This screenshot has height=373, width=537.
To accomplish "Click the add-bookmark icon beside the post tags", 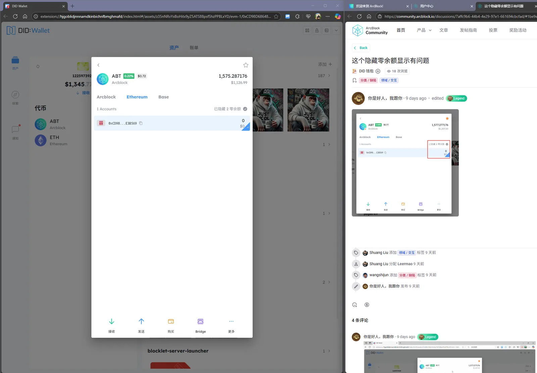I will click(354, 80).
